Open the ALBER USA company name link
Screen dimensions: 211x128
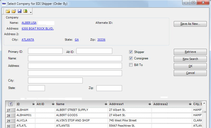coord(29,23)
